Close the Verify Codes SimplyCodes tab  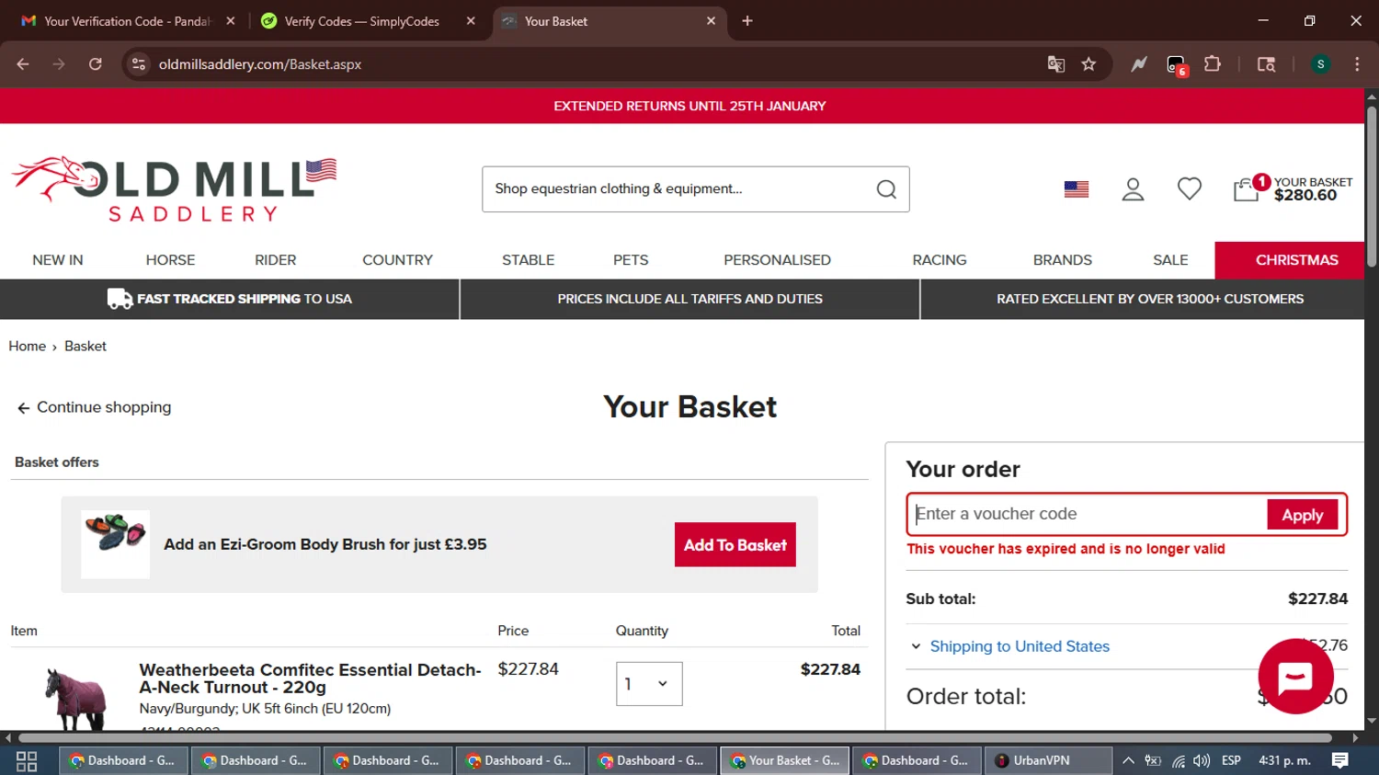click(471, 21)
